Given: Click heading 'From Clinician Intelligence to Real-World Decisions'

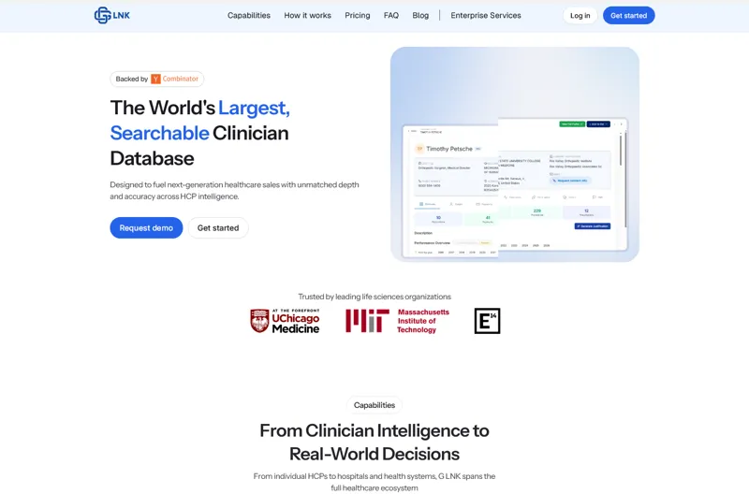Looking at the screenshot, I should (374, 442).
